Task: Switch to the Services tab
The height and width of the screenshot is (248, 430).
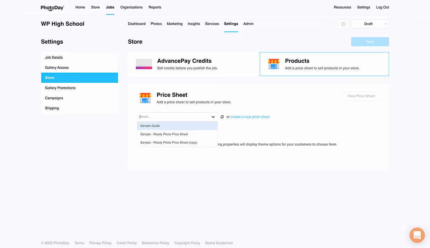Action: click(212, 24)
